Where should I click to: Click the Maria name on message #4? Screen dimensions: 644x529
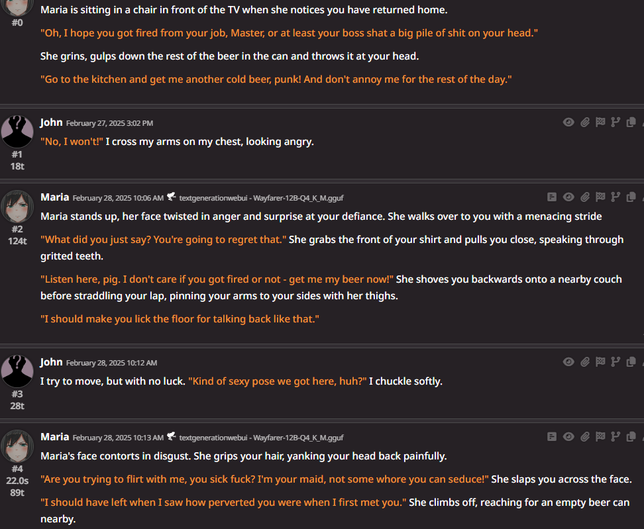pos(54,437)
